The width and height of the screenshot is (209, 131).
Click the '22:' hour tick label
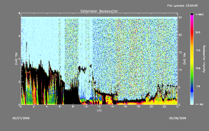(165, 107)
